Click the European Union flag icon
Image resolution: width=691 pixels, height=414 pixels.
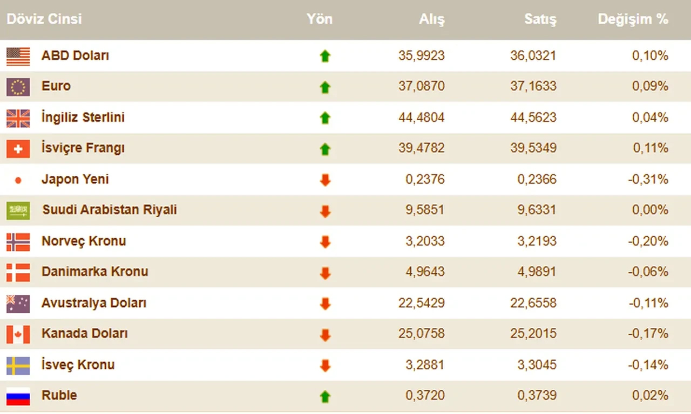[18, 87]
